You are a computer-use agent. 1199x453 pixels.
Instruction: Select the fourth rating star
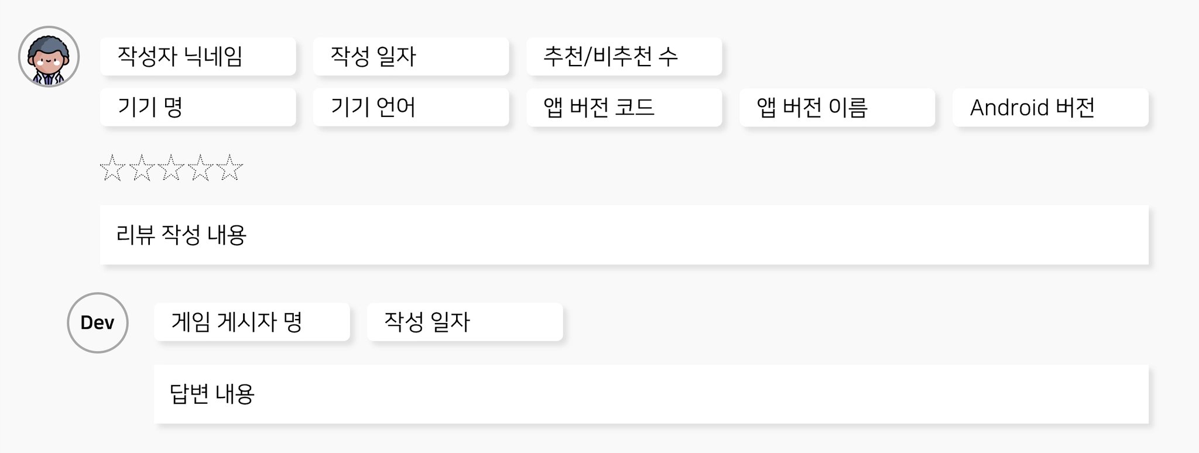[x=201, y=168]
